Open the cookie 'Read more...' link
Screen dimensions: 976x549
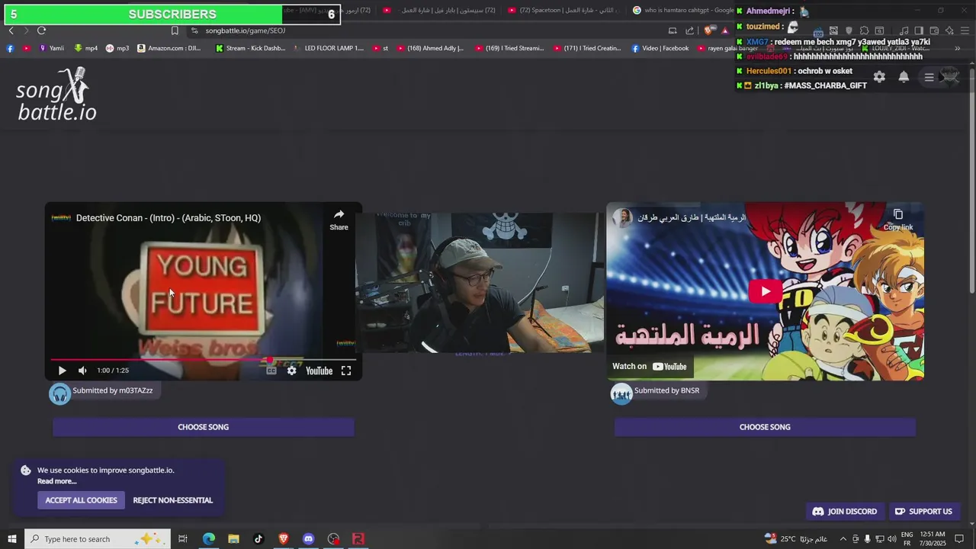pos(57,481)
